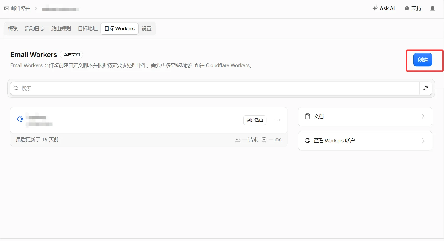Click the 邮件路由 breadcrumb link
Viewport: 444px width, 241px height.
click(x=21, y=8)
